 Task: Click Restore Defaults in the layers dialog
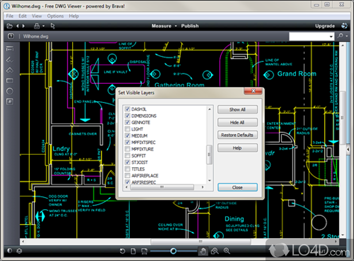(x=237, y=135)
